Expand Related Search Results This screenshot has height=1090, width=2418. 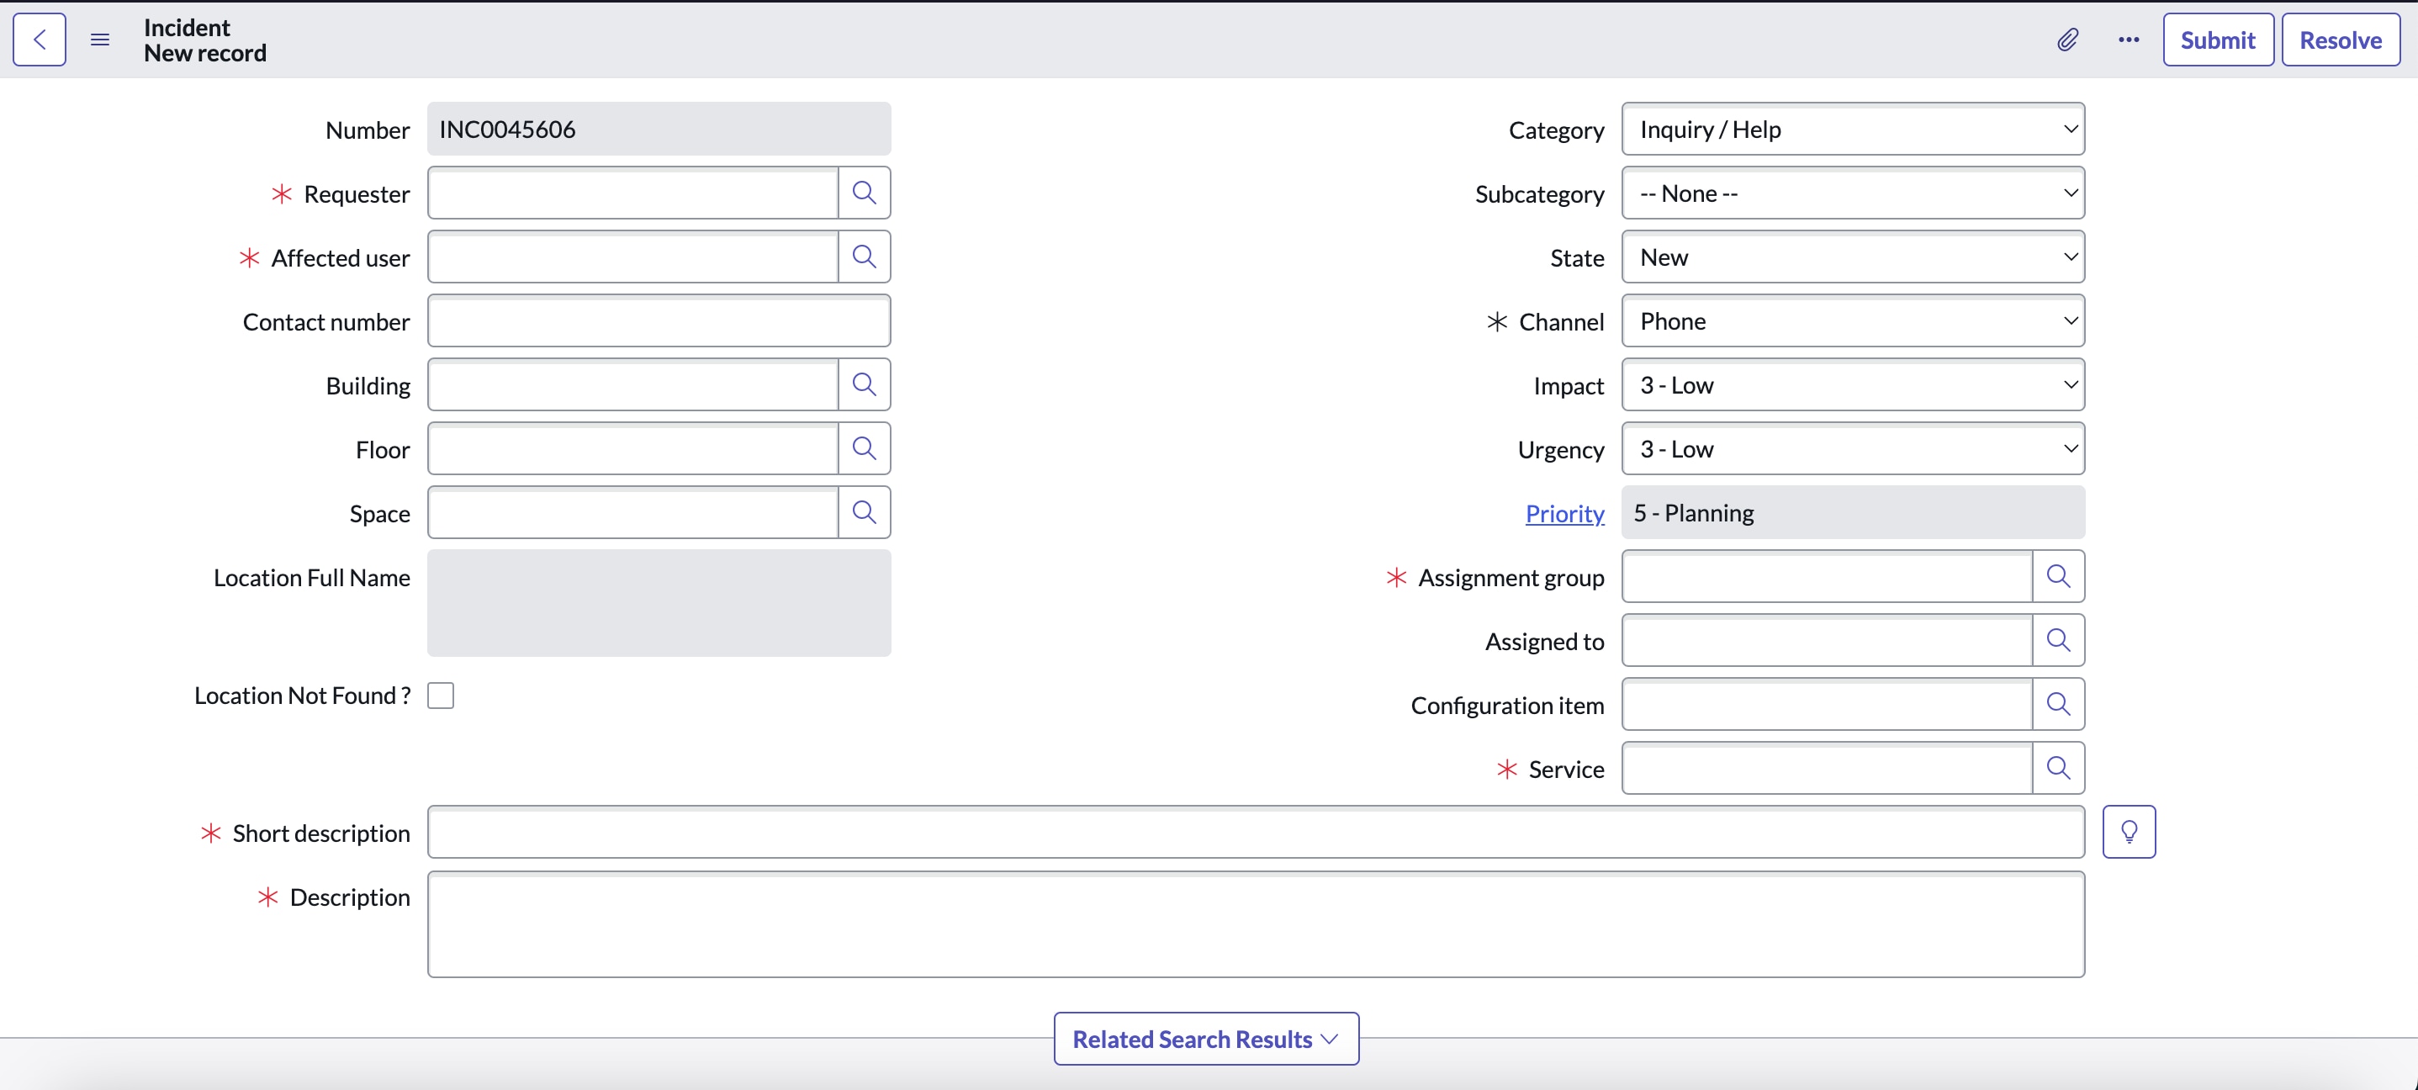1206,1040
